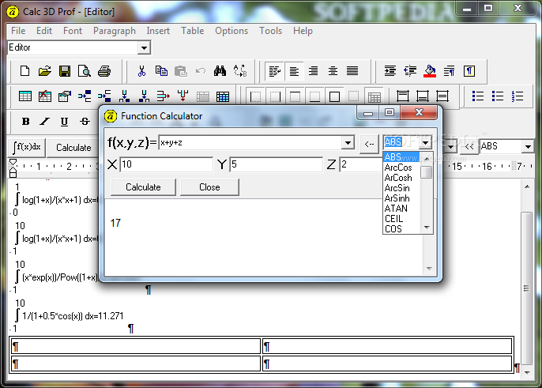Open the Help menu
Screen dimensions: 542x388
pyautogui.click(x=303, y=31)
